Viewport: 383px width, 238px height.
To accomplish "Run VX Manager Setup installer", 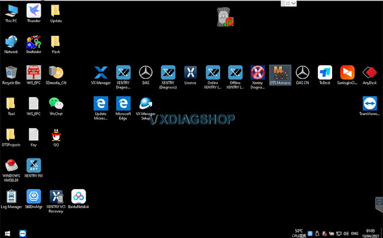I will pos(145,108).
